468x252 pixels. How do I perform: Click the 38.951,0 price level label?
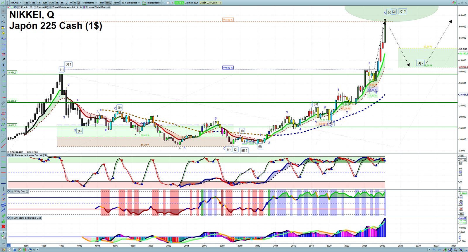tap(12, 72)
